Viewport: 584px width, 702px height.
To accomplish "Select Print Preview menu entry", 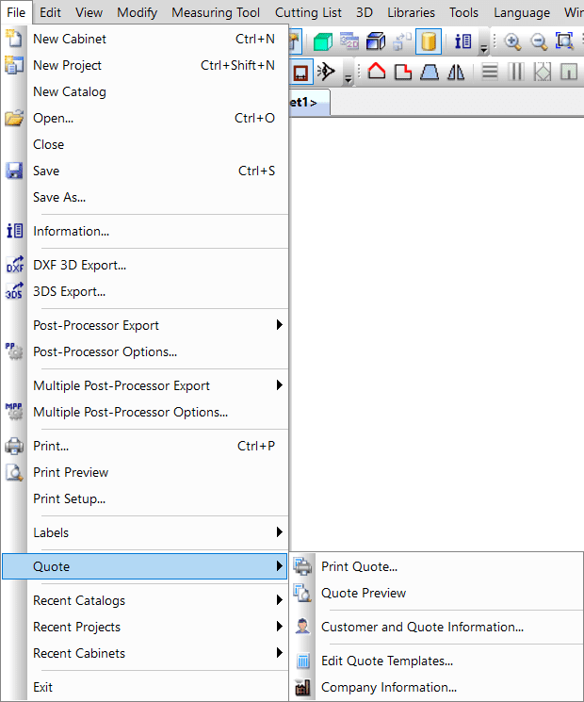I will 144,472.
